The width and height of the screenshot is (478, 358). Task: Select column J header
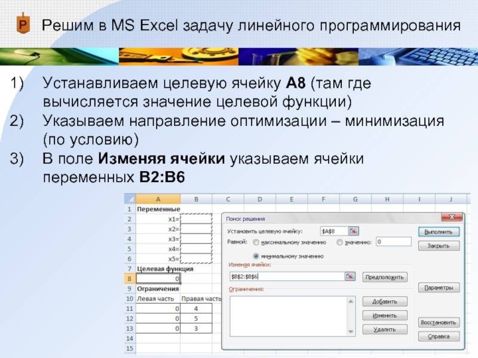click(x=451, y=199)
